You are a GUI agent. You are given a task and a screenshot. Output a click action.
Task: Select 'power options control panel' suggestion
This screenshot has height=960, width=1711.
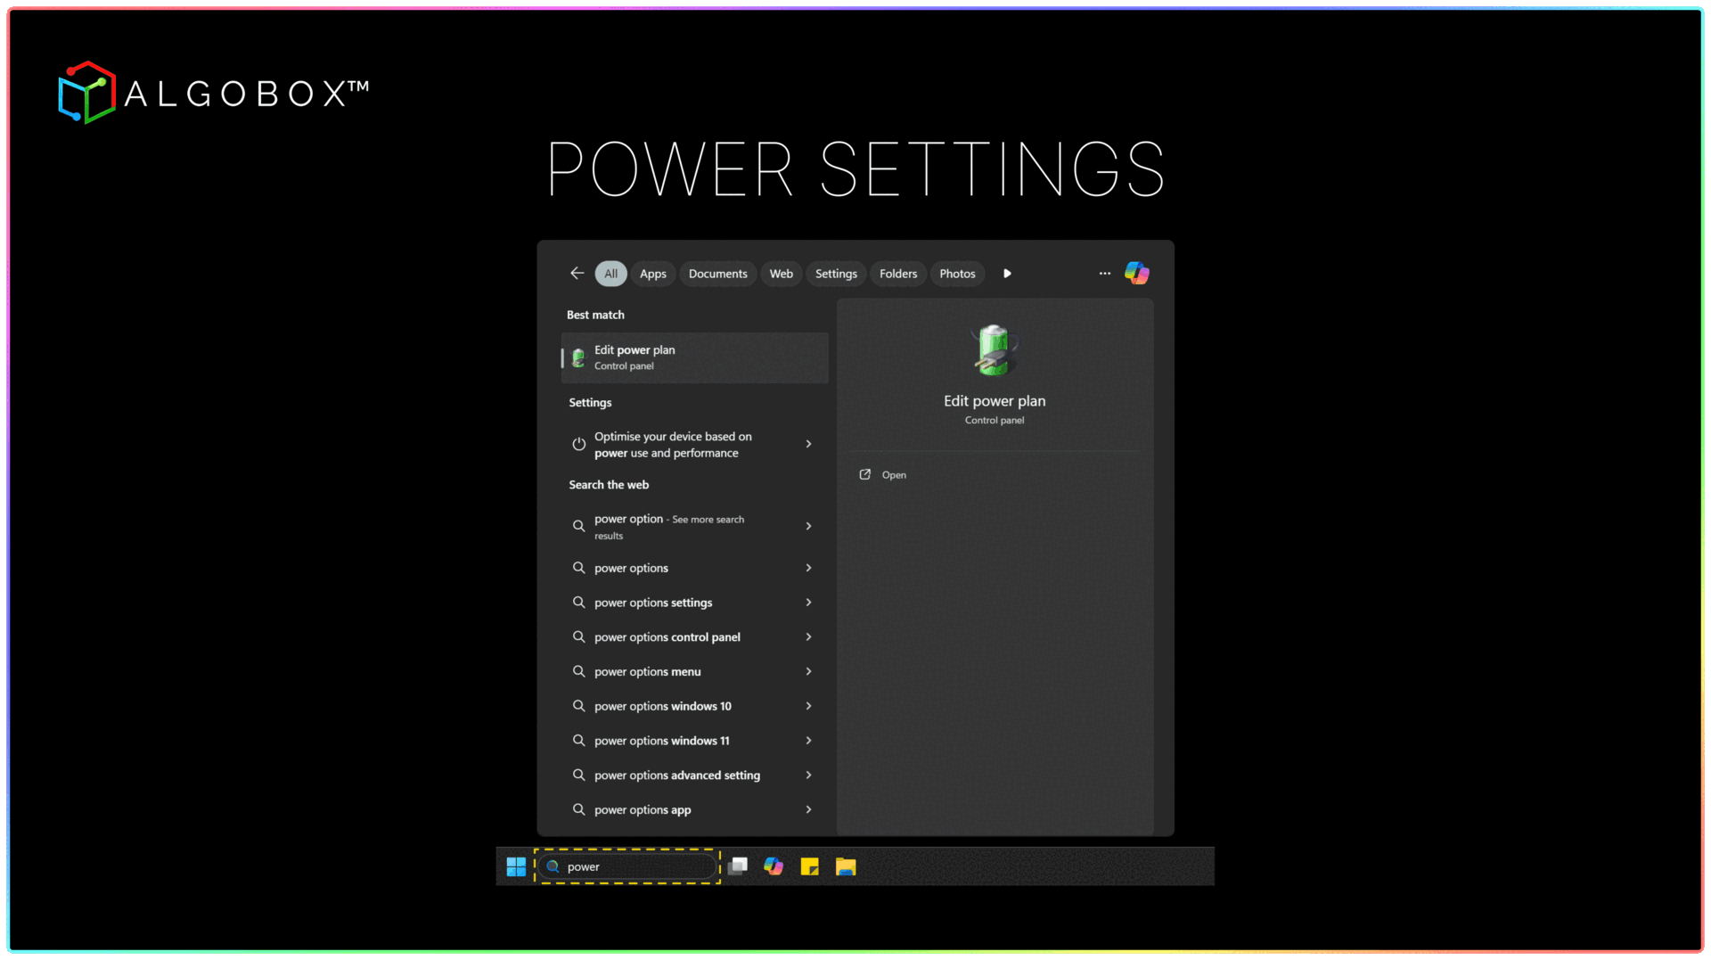pos(667,637)
